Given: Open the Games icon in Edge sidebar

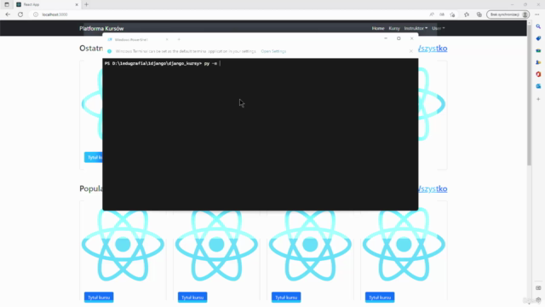Looking at the screenshot, I should 538,62.
